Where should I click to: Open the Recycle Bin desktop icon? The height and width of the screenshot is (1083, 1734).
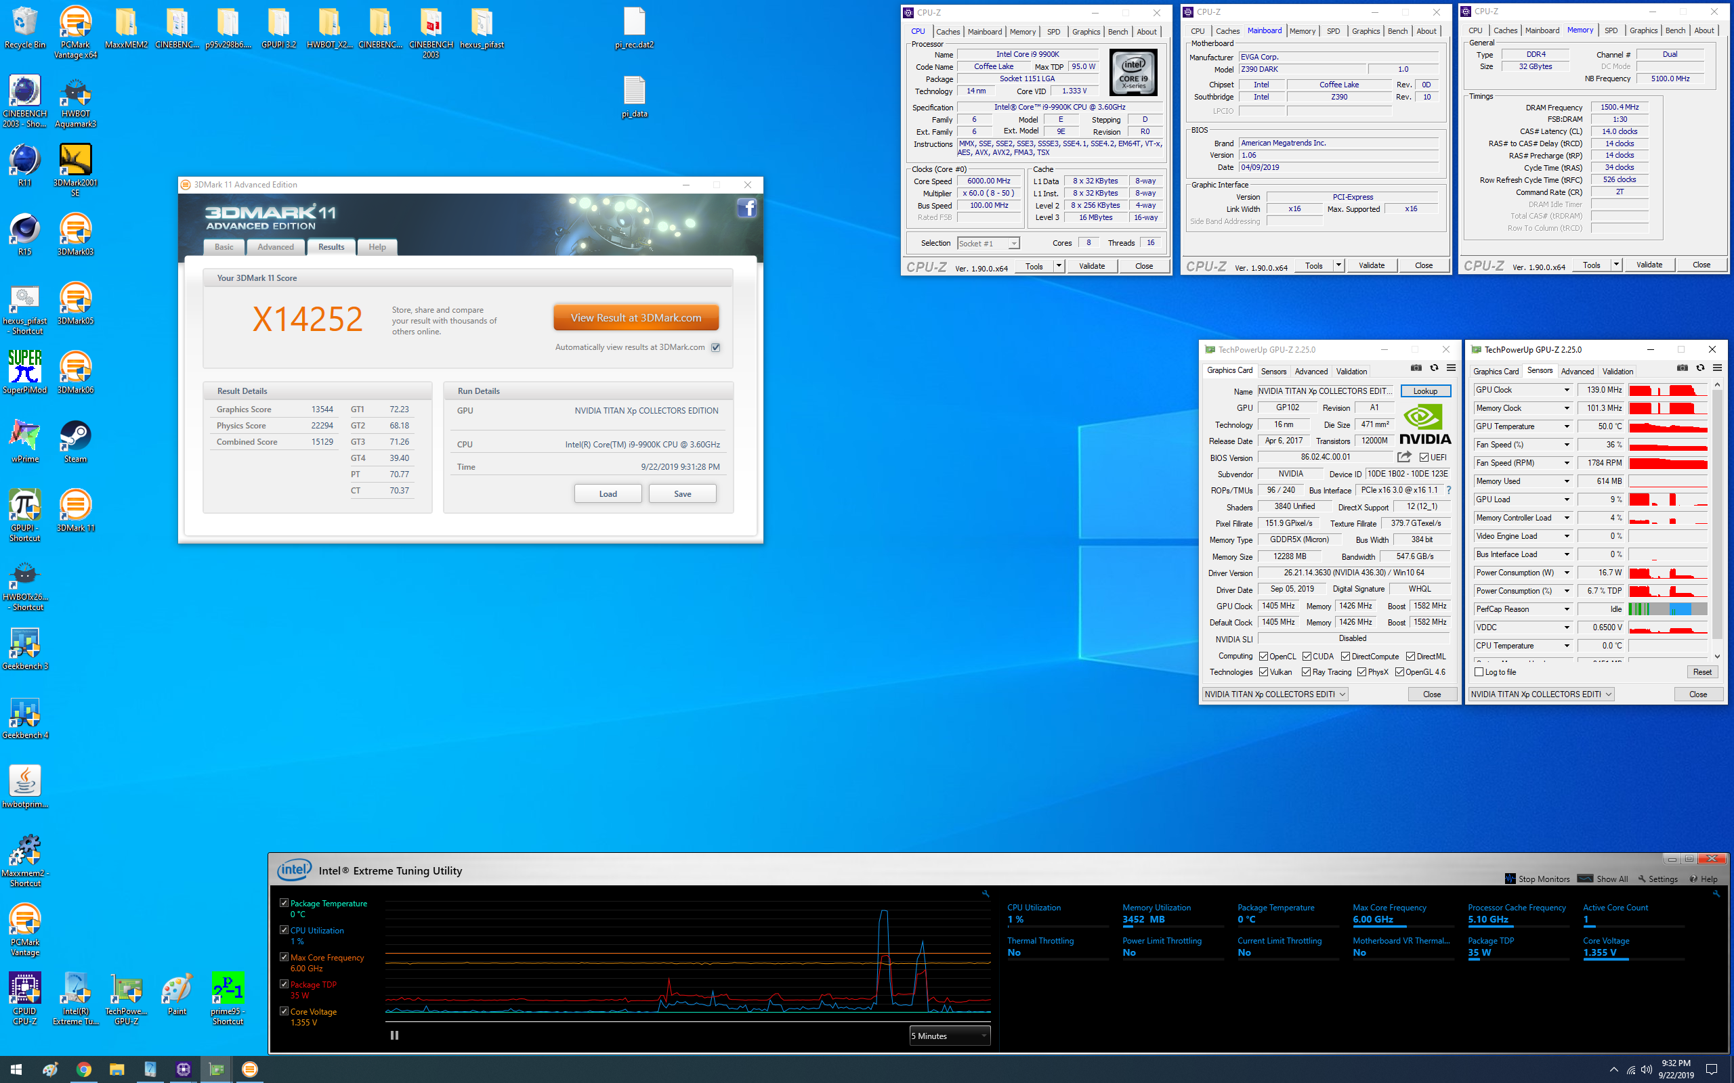[x=24, y=28]
